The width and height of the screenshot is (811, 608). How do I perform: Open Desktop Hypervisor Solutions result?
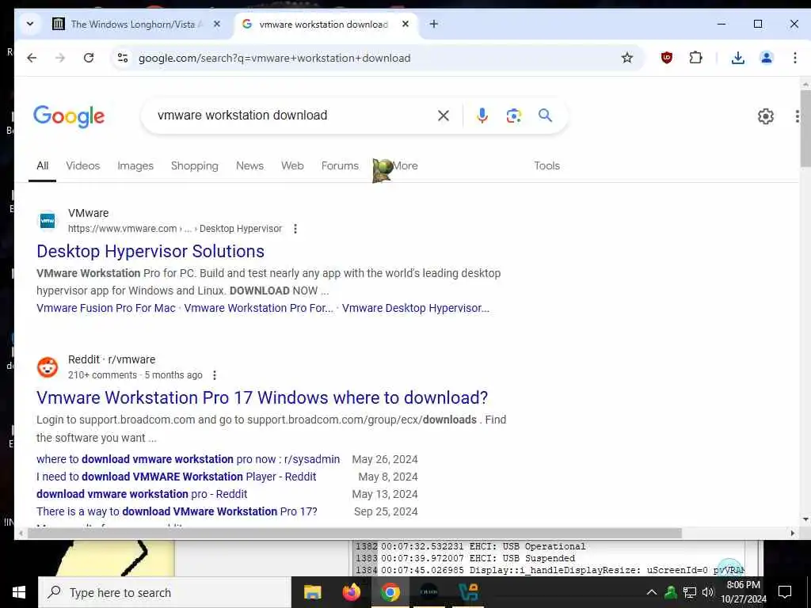click(150, 251)
